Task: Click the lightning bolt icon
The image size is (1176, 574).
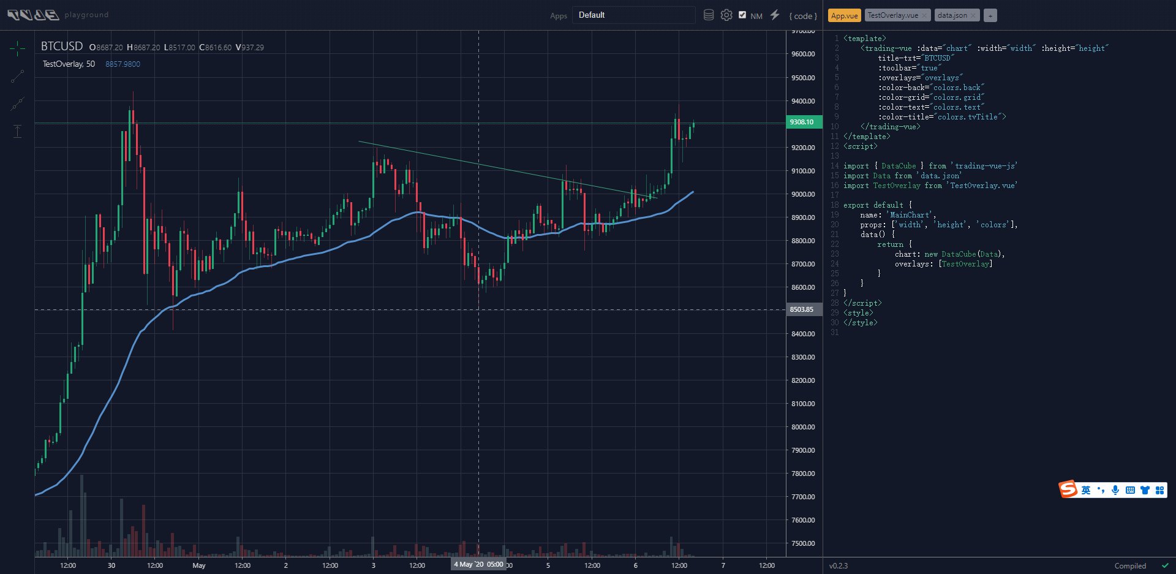Action: 775,15
